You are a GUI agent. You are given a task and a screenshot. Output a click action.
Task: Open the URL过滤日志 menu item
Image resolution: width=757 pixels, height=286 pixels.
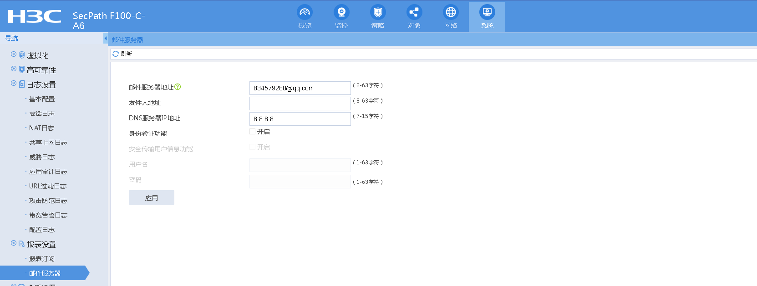click(48, 186)
